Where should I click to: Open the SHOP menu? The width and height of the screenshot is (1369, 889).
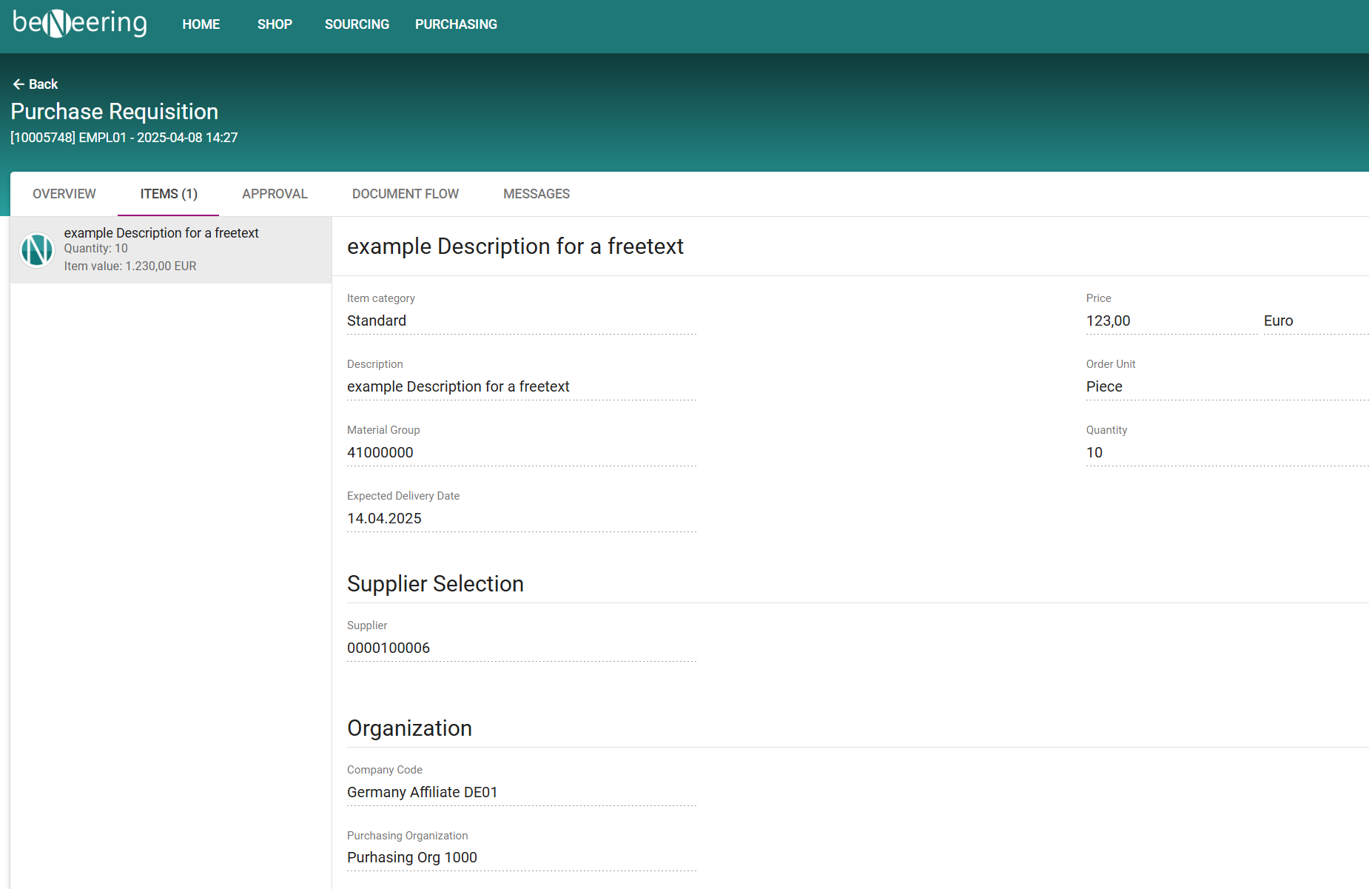(x=275, y=24)
